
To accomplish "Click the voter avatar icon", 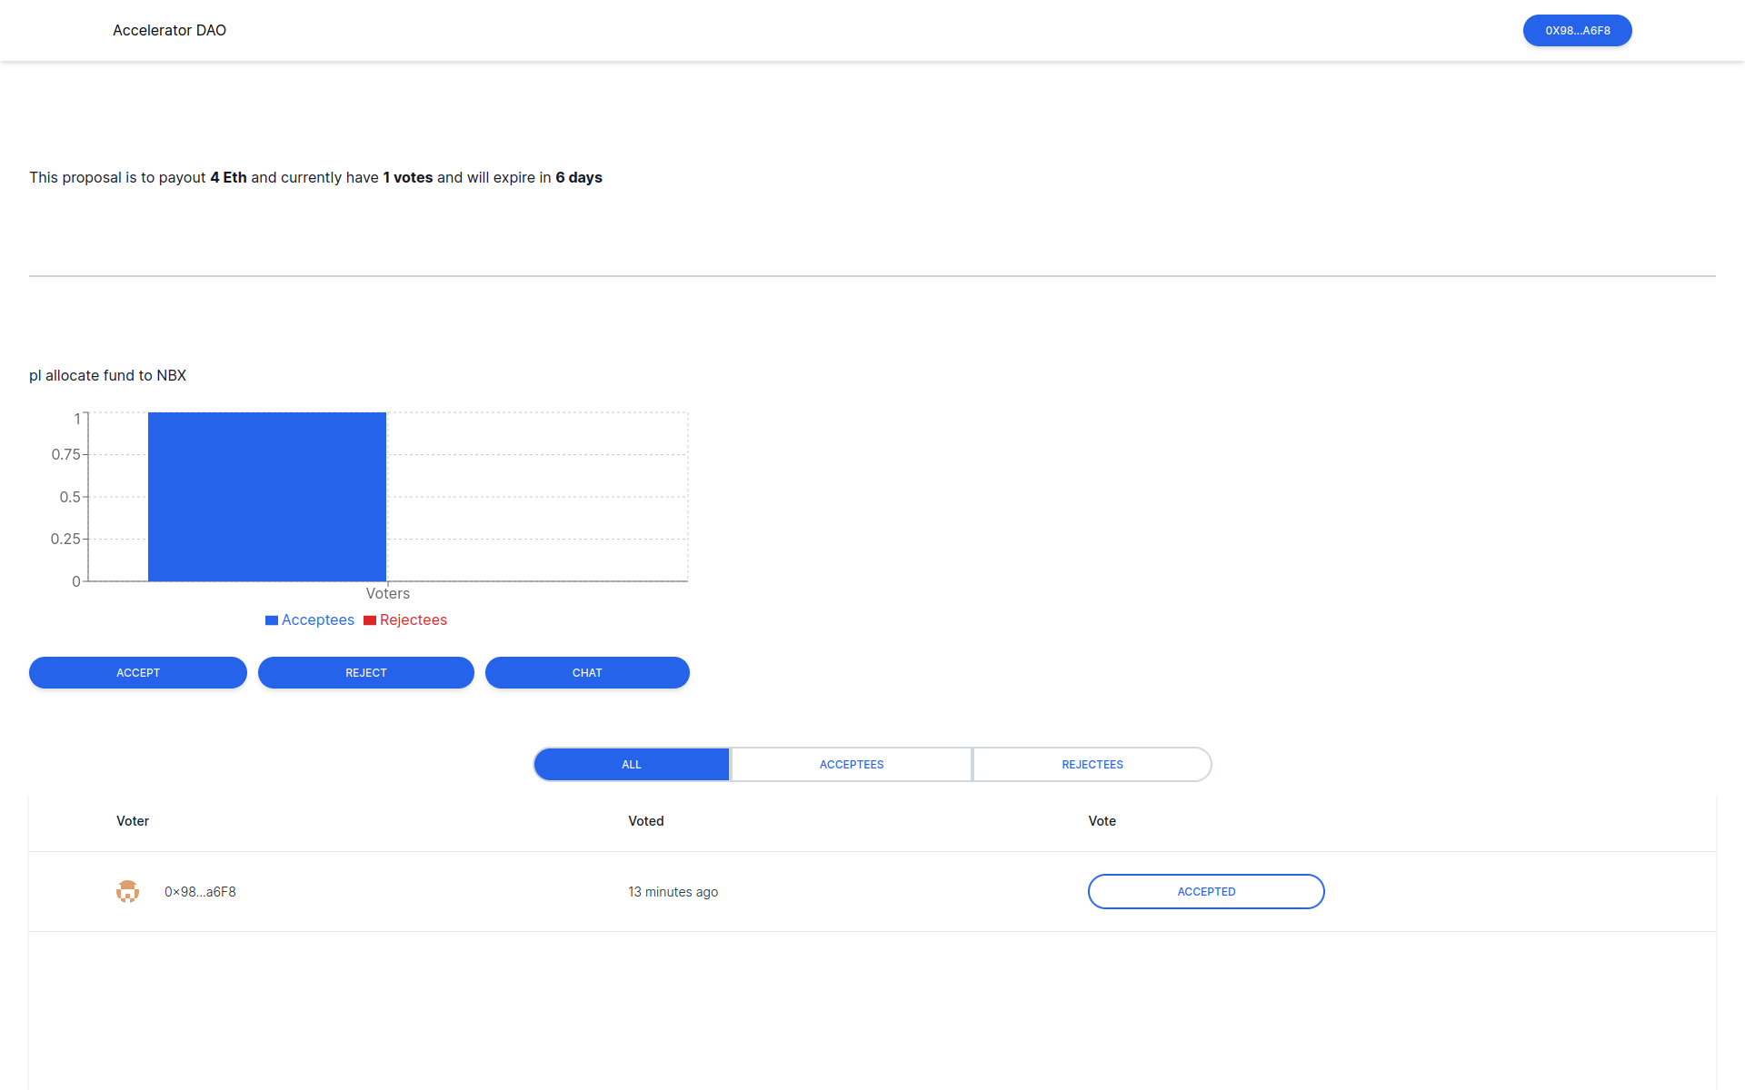I will click(x=127, y=891).
